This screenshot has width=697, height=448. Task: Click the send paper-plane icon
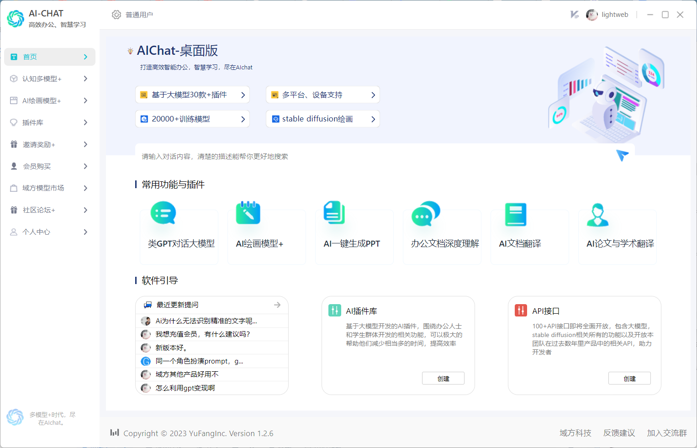tap(622, 155)
